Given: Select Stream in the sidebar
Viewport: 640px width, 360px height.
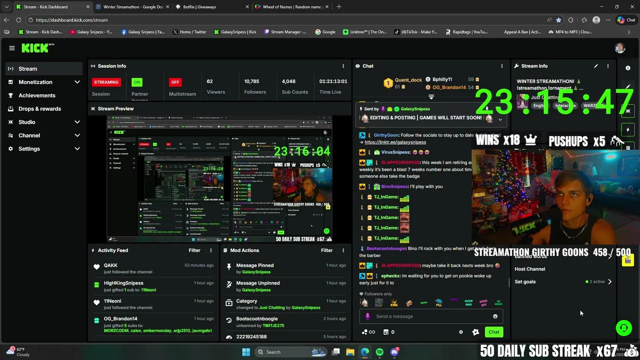Looking at the screenshot, I should tap(43, 68).
